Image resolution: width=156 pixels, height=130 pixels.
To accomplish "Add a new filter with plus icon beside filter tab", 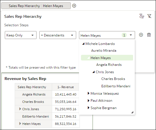I will [x=74, y=6].
